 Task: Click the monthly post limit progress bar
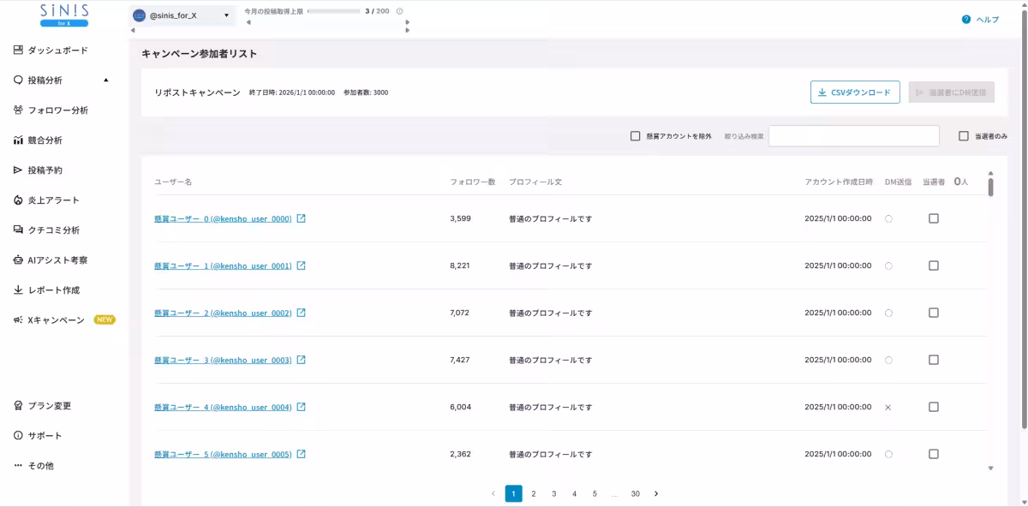click(334, 12)
